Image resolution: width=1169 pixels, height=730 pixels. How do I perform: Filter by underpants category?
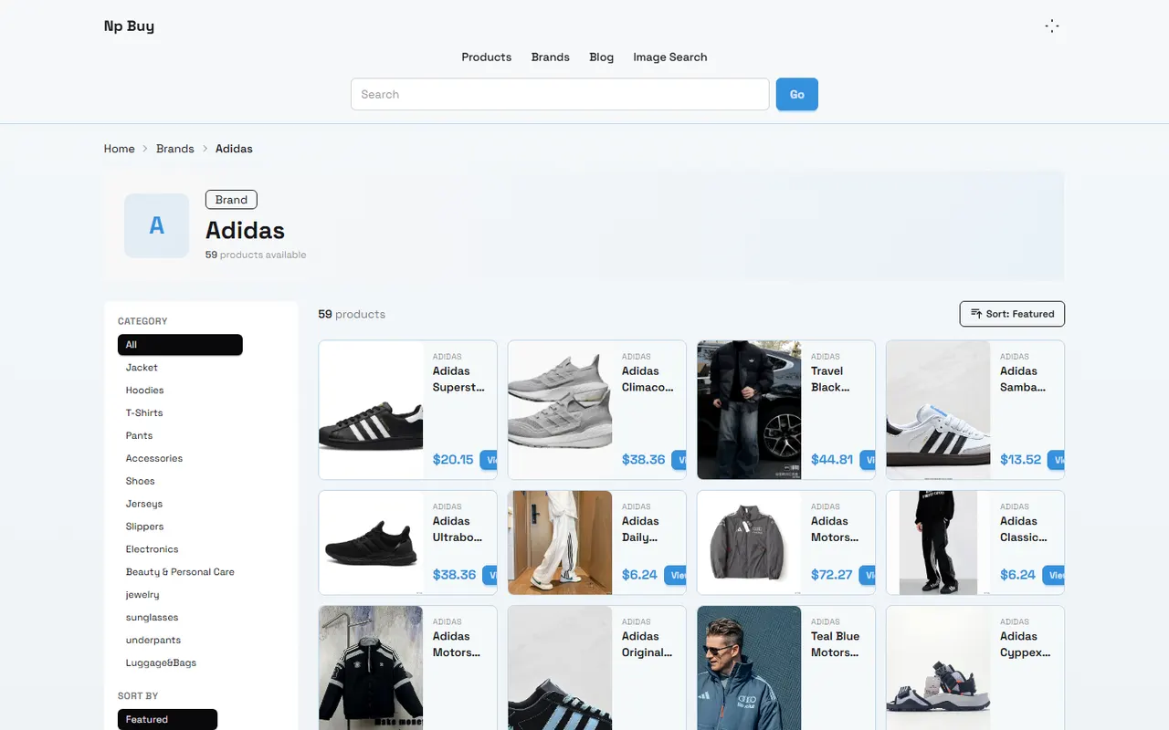point(153,641)
